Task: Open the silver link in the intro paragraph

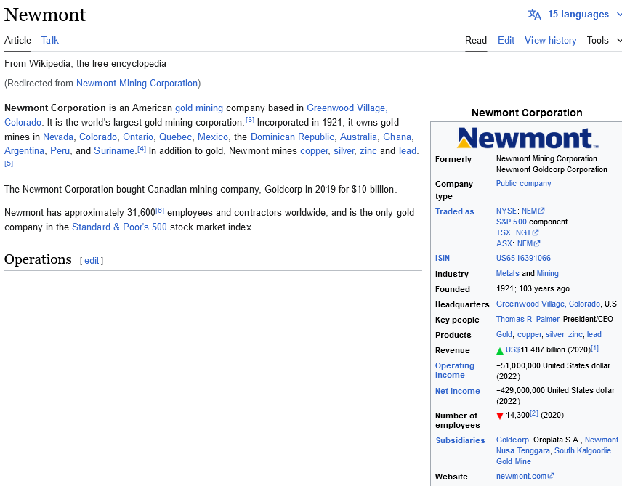Action: click(x=344, y=151)
